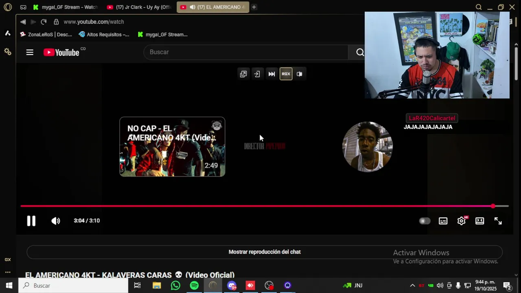Open the mygal_GF Stream bookmark
Screen dimensions: 521x293
coord(162,35)
